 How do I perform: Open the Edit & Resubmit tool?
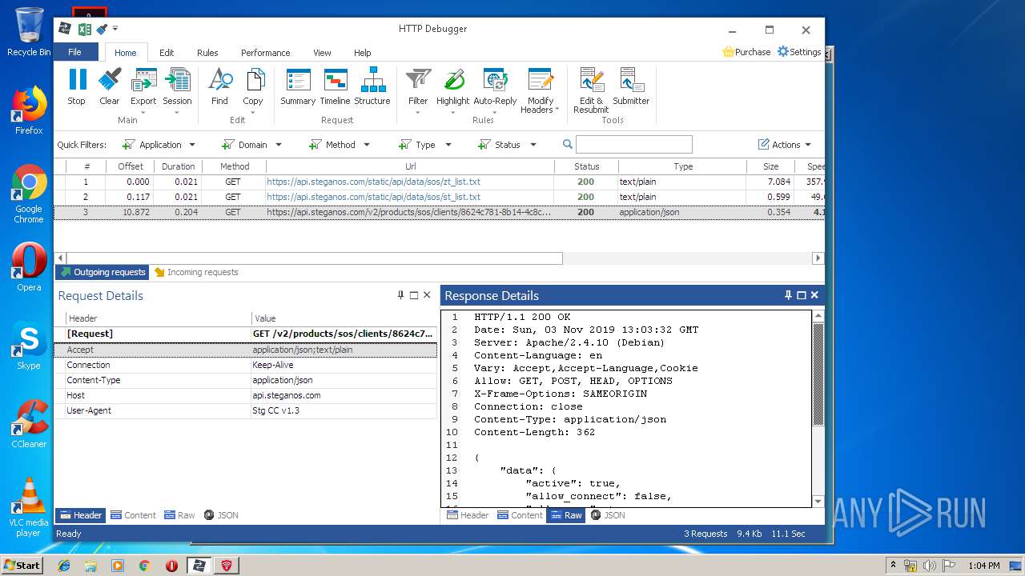[x=591, y=90]
